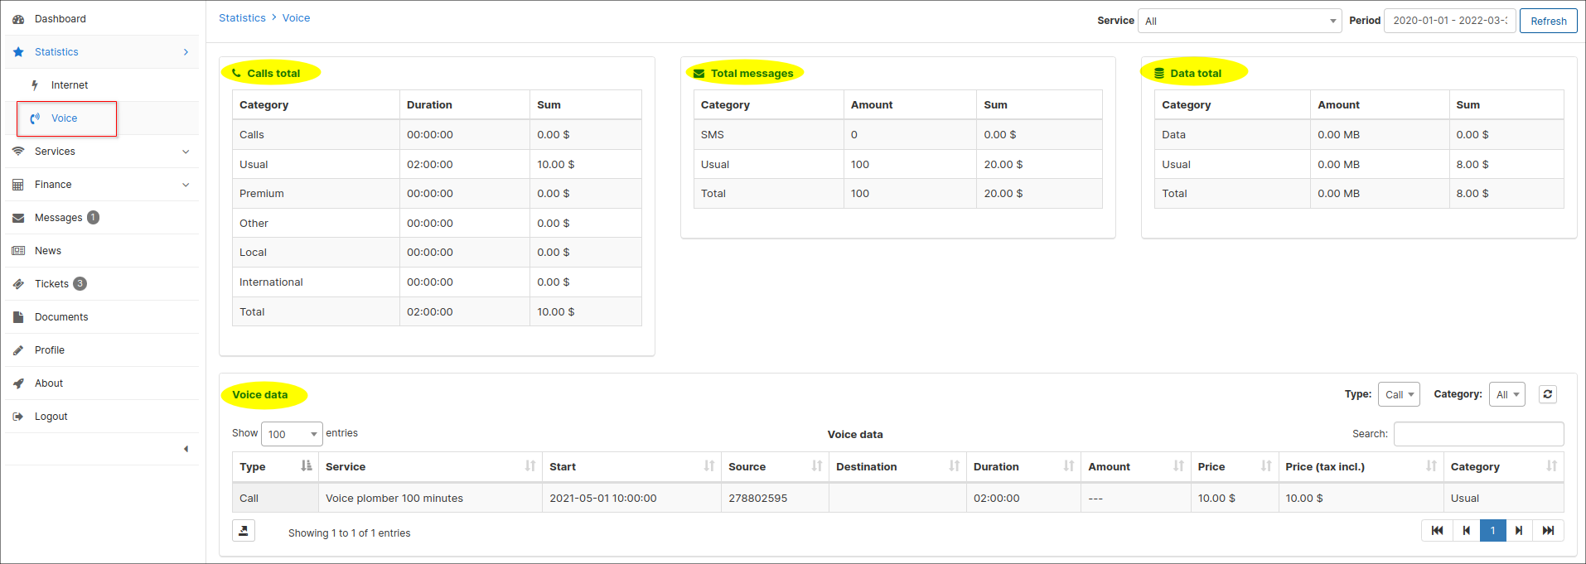Screen dimensions: 1586x564
Task: Expand the Services menu in sidebar
Action: click(x=102, y=152)
